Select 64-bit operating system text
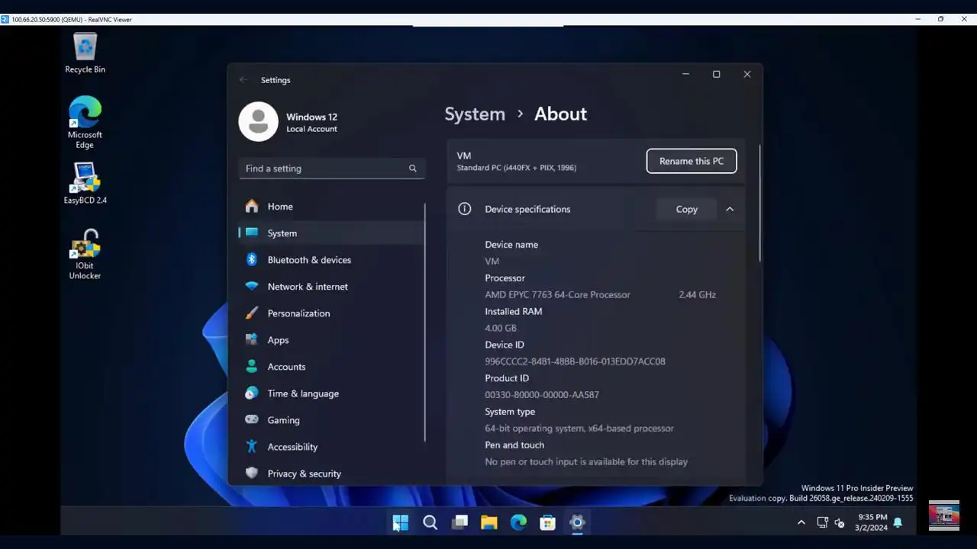This screenshot has height=549, width=977. pyautogui.click(x=579, y=429)
